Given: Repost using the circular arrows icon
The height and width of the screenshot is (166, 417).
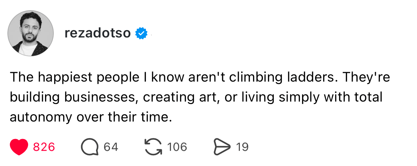Looking at the screenshot, I should click(x=154, y=147).
